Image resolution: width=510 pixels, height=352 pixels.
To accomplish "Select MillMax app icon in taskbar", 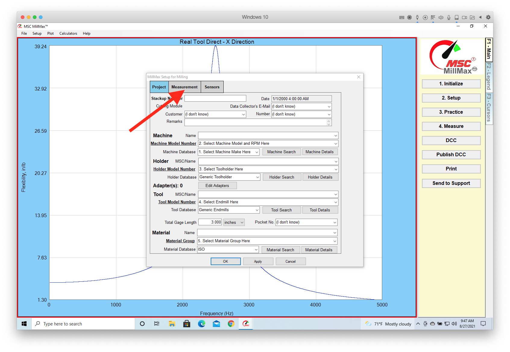I will point(246,324).
